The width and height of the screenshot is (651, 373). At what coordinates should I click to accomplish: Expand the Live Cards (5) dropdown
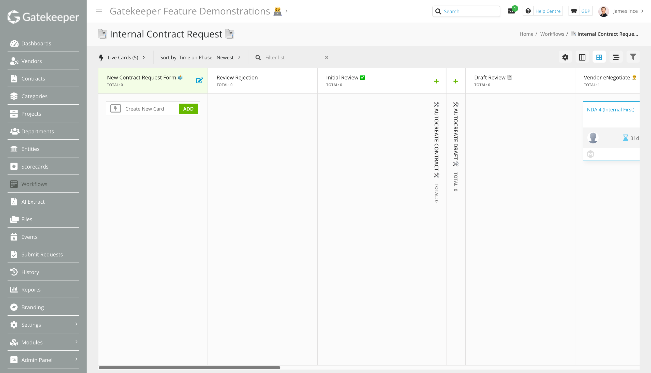[123, 57]
